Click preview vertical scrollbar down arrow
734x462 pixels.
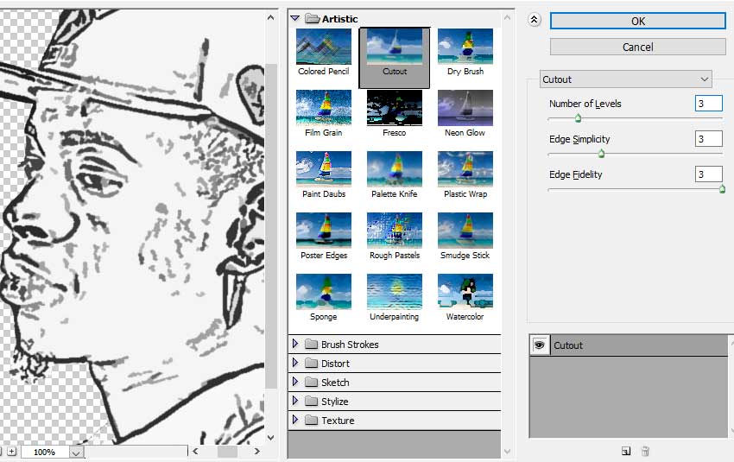[x=270, y=438]
